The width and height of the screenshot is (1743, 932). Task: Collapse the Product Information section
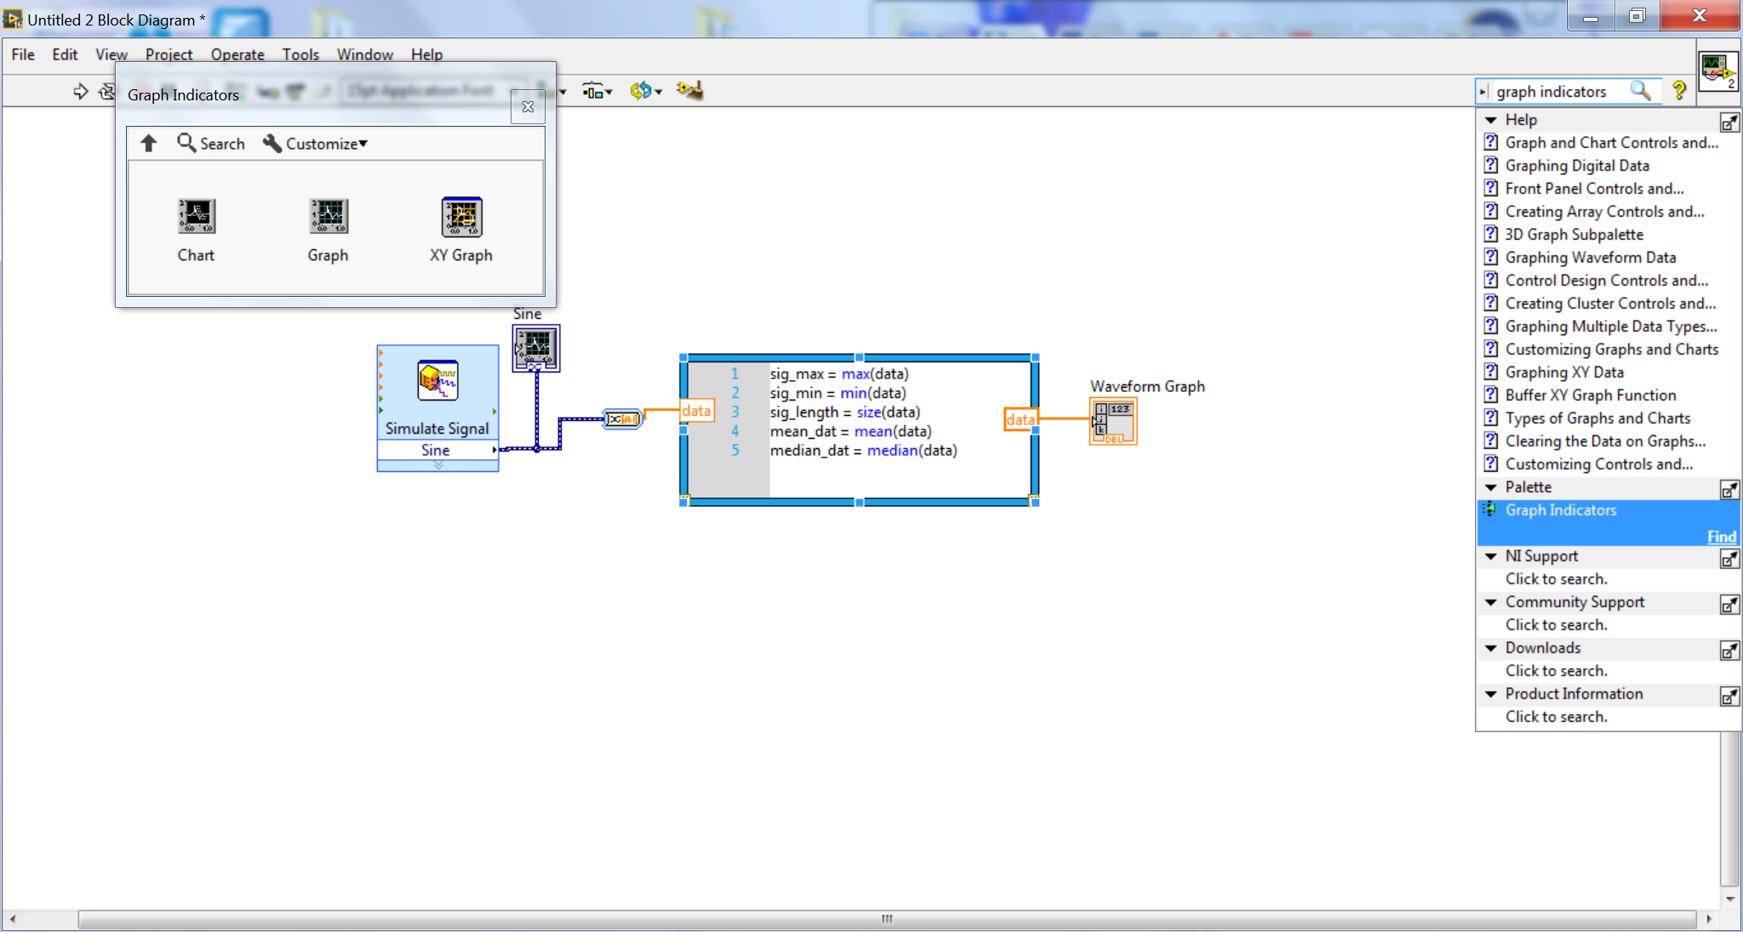click(1491, 694)
